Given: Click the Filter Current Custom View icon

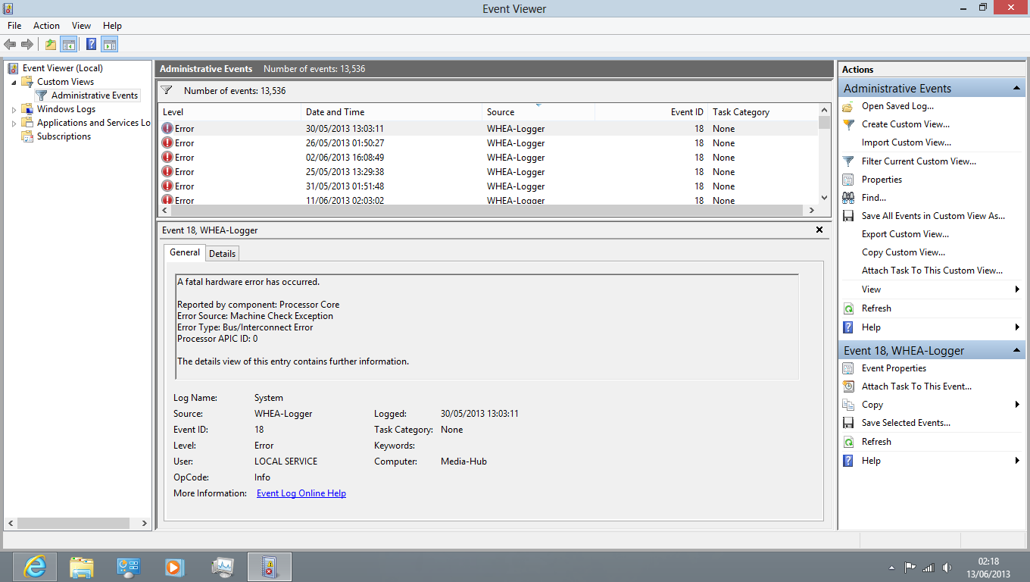Looking at the screenshot, I should coord(848,161).
